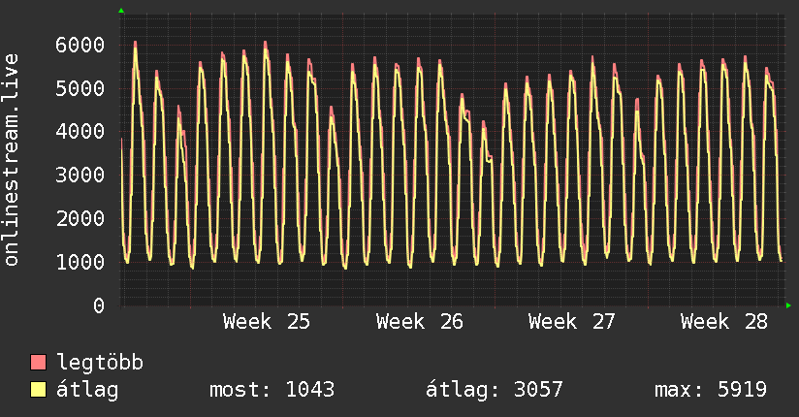Click the 6000 y-axis value
Viewport: 799px width, 417px height.
[x=80, y=45]
